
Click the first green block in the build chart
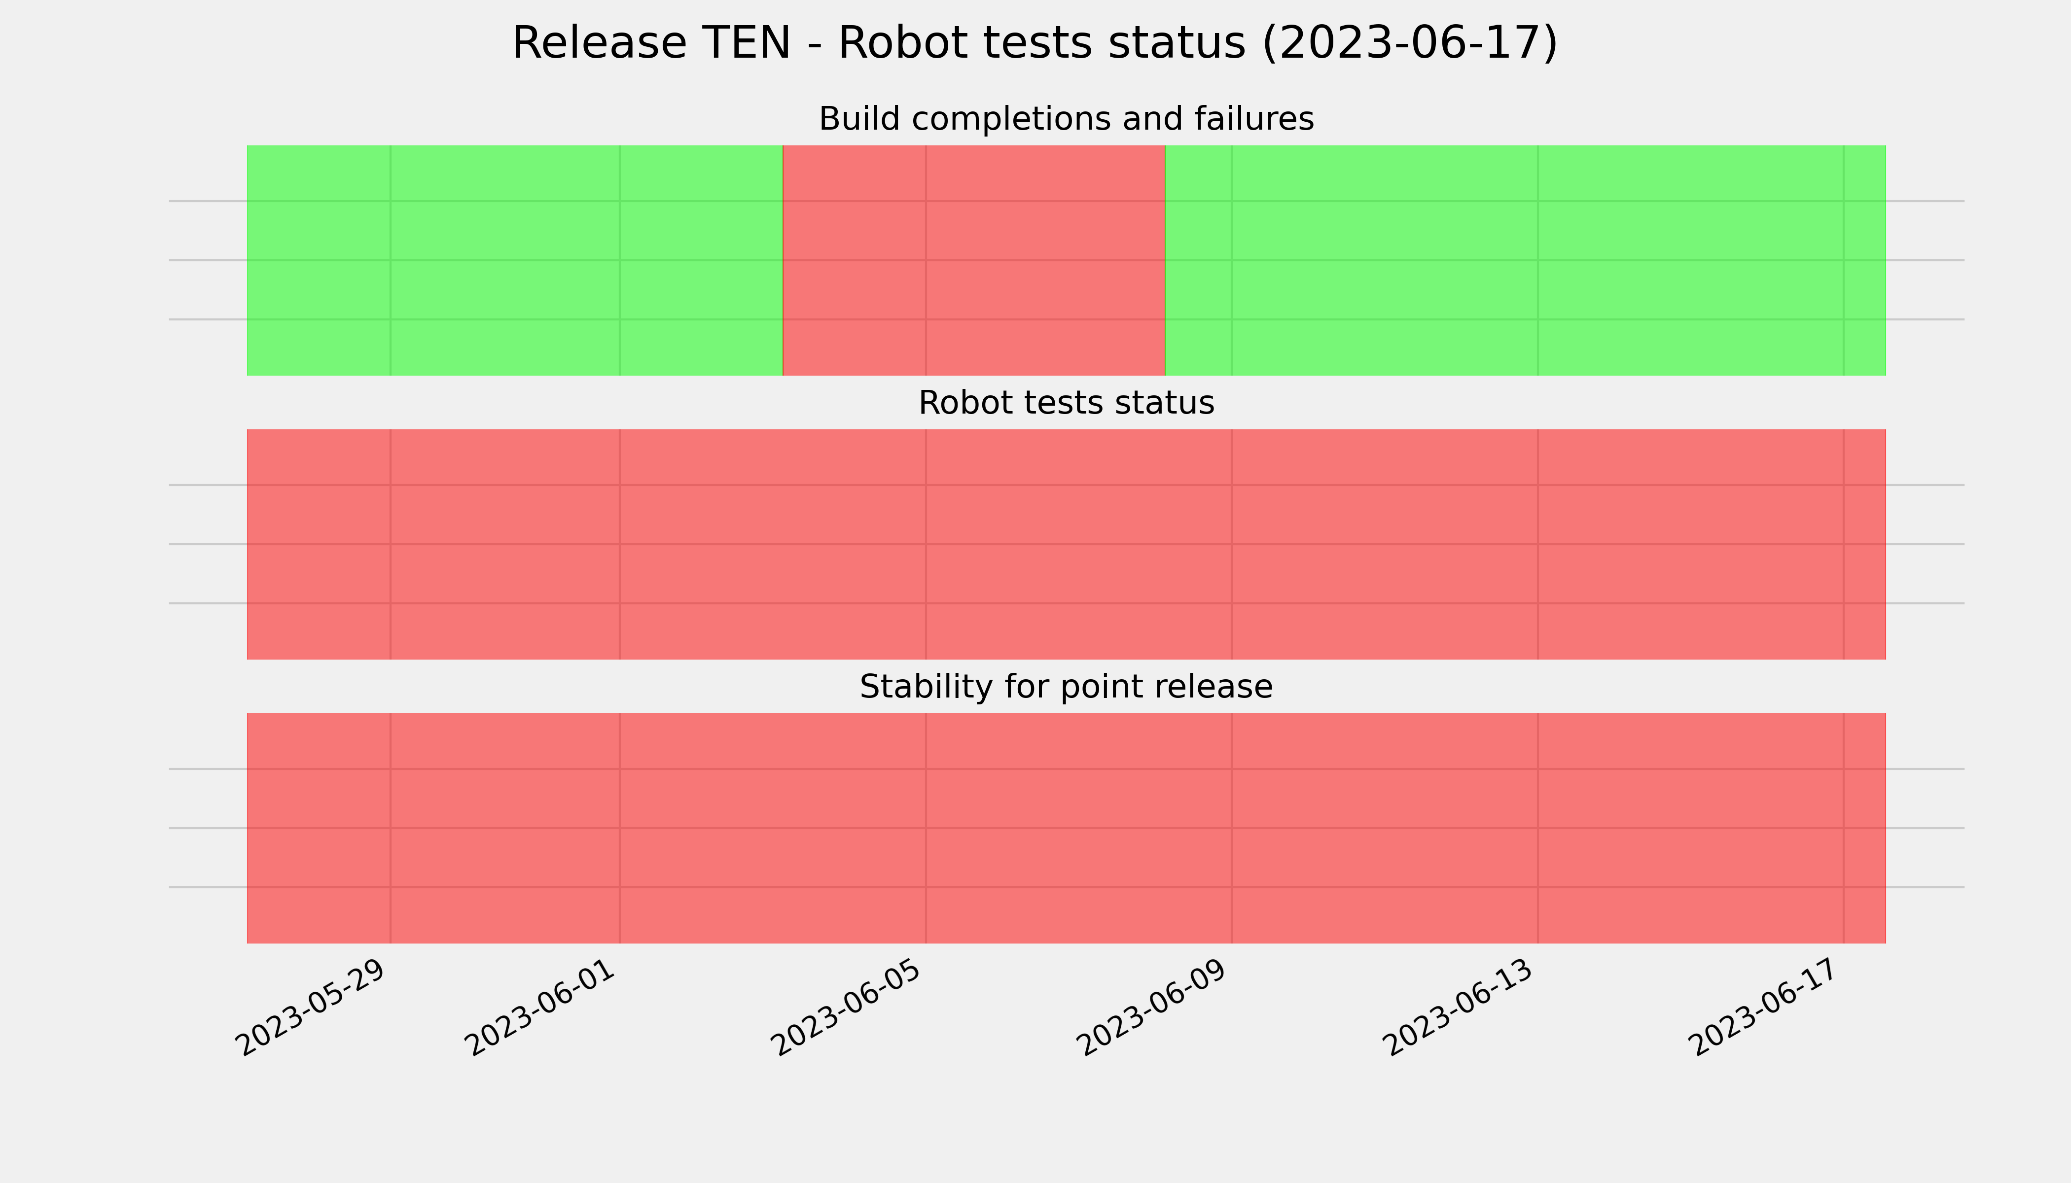coord(514,260)
